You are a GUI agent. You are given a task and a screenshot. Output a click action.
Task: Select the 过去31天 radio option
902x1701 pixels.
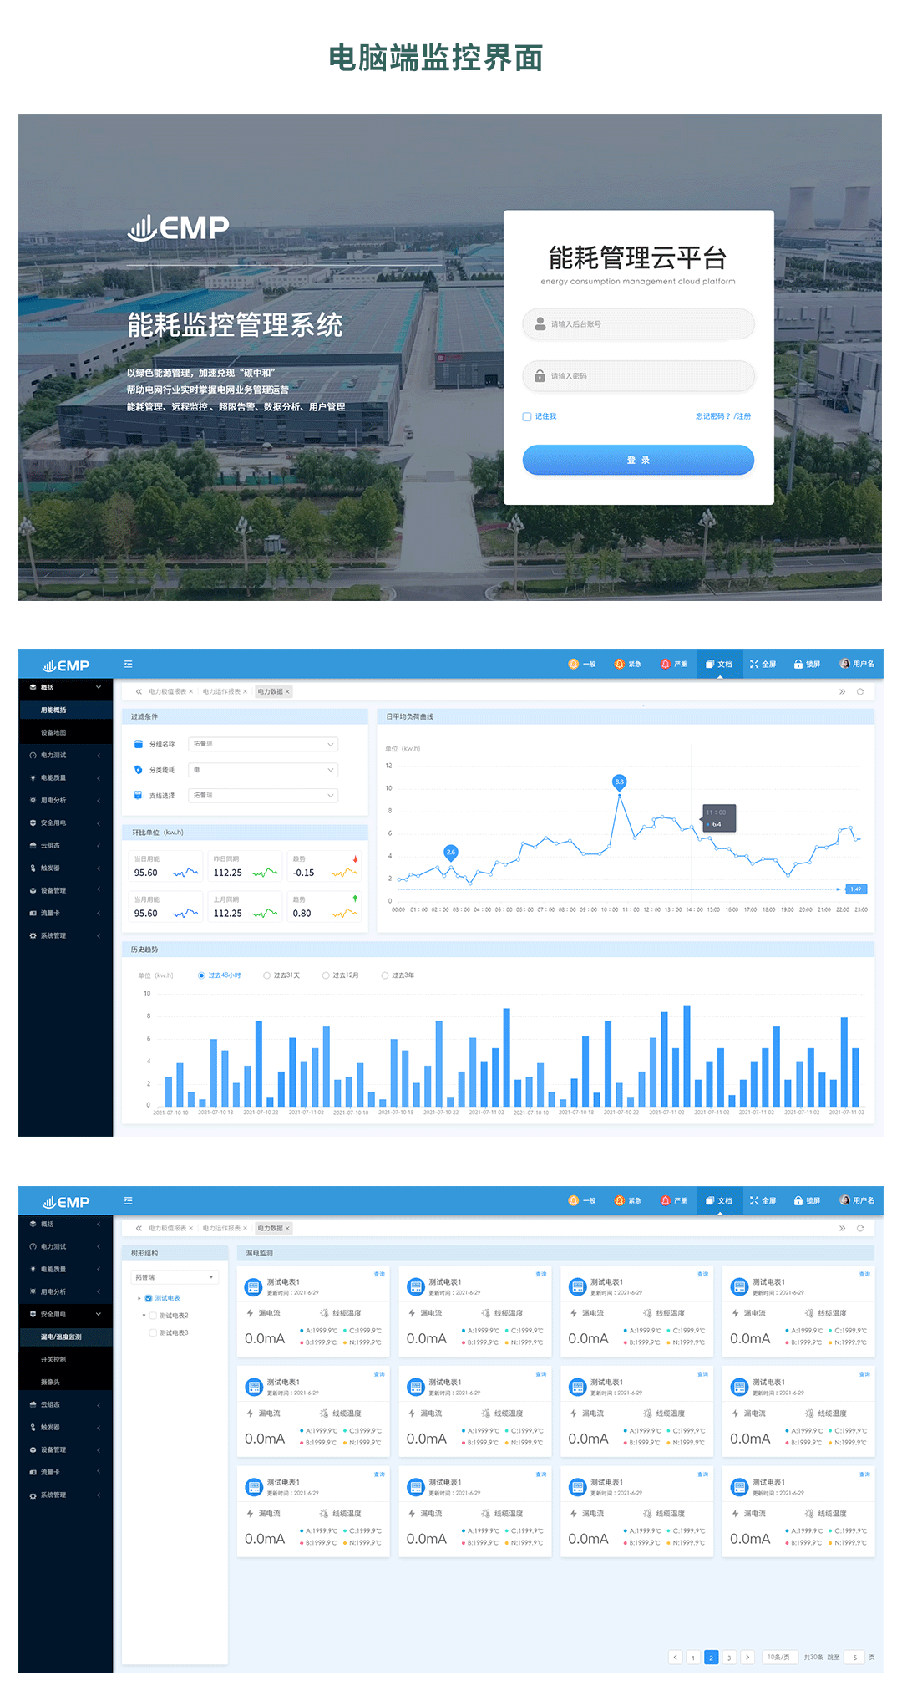click(267, 975)
